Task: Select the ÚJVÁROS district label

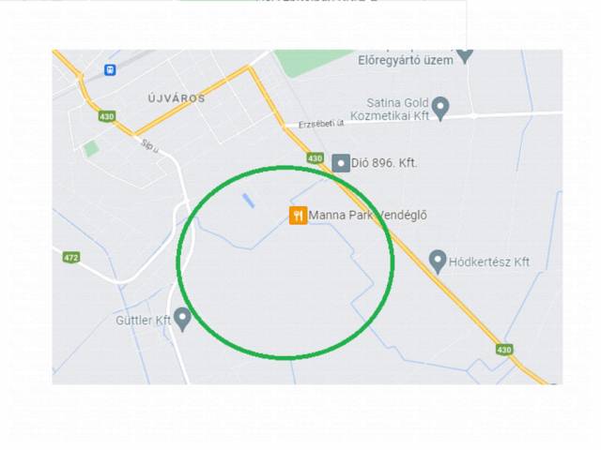Action: click(x=177, y=98)
